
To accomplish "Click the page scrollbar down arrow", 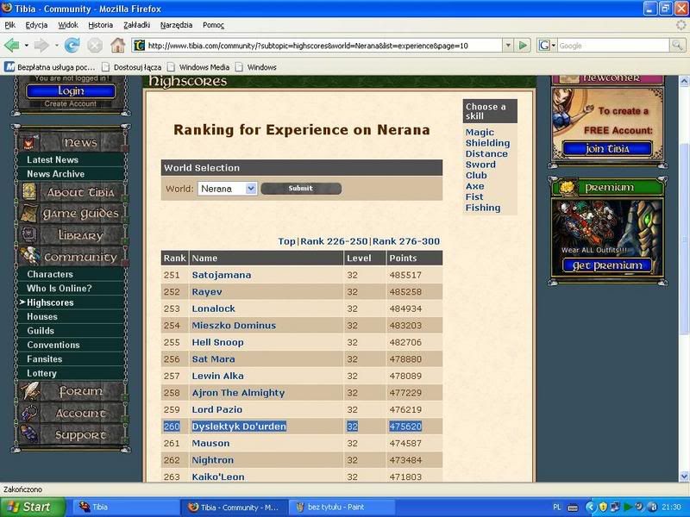I will pos(684,477).
